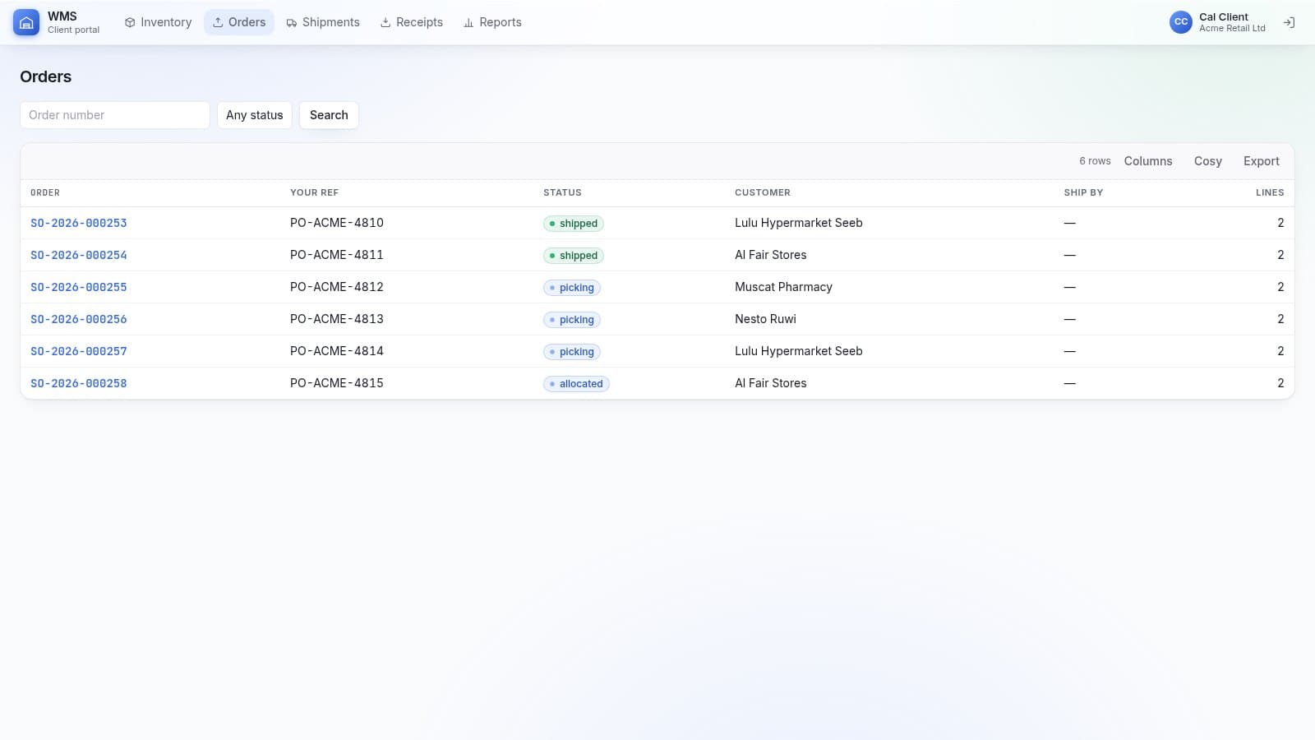Viewport: 1315px width, 740px height.
Task: Click reference PO-ACME-4810
Action: point(337,223)
